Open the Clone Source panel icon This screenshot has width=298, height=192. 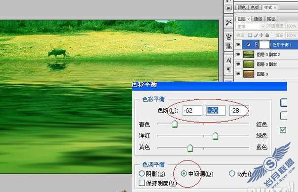pyautogui.click(x=228, y=46)
